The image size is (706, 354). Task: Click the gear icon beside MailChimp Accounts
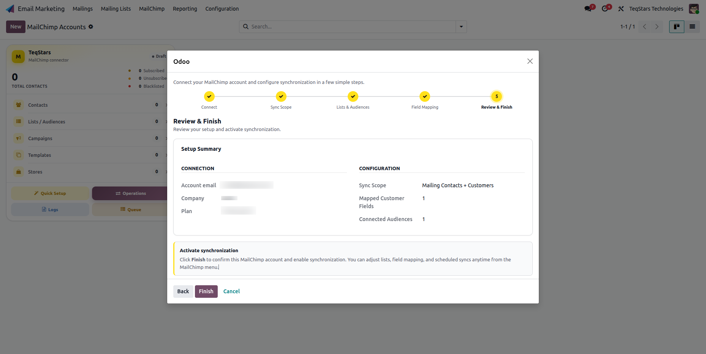point(91,27)
